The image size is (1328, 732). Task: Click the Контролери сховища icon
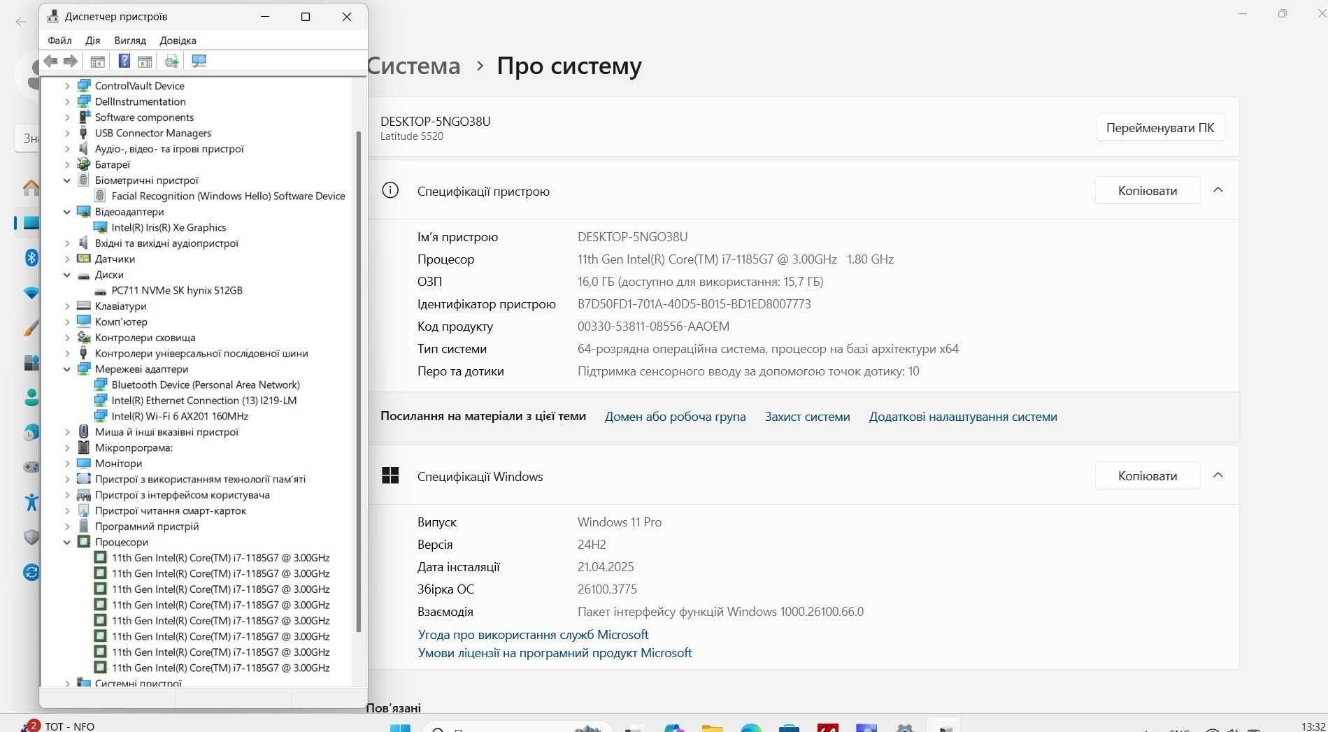[x=84, y=338]
